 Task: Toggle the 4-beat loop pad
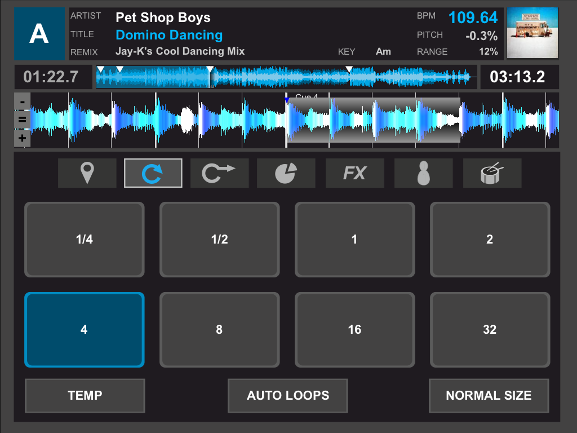(x=85, y=330)
